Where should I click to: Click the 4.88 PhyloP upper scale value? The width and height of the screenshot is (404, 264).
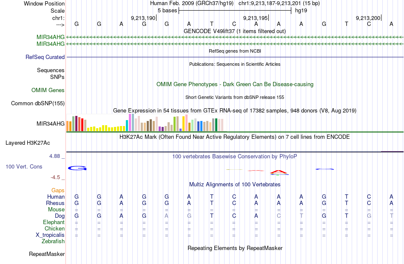pos(54,156)
